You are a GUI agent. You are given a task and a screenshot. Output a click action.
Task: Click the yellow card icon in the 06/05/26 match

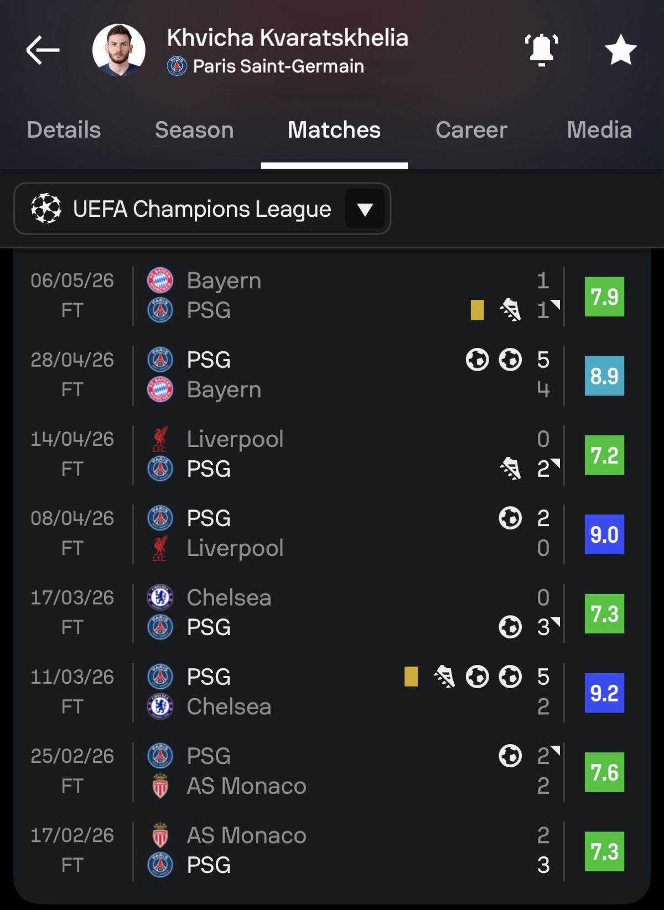[x=477, y=310]
